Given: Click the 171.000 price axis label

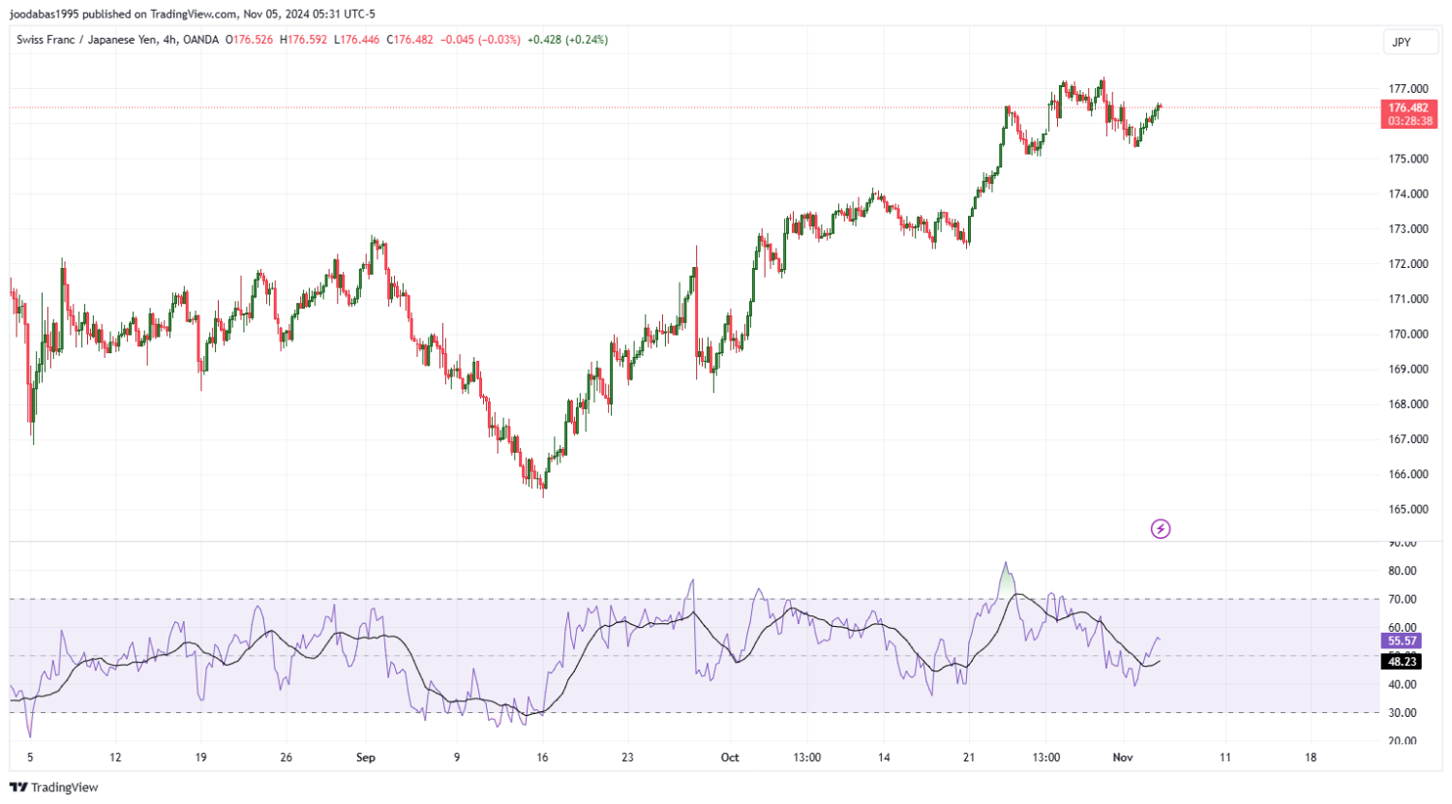Looking at the screenshot, I should click(1408, 299).
